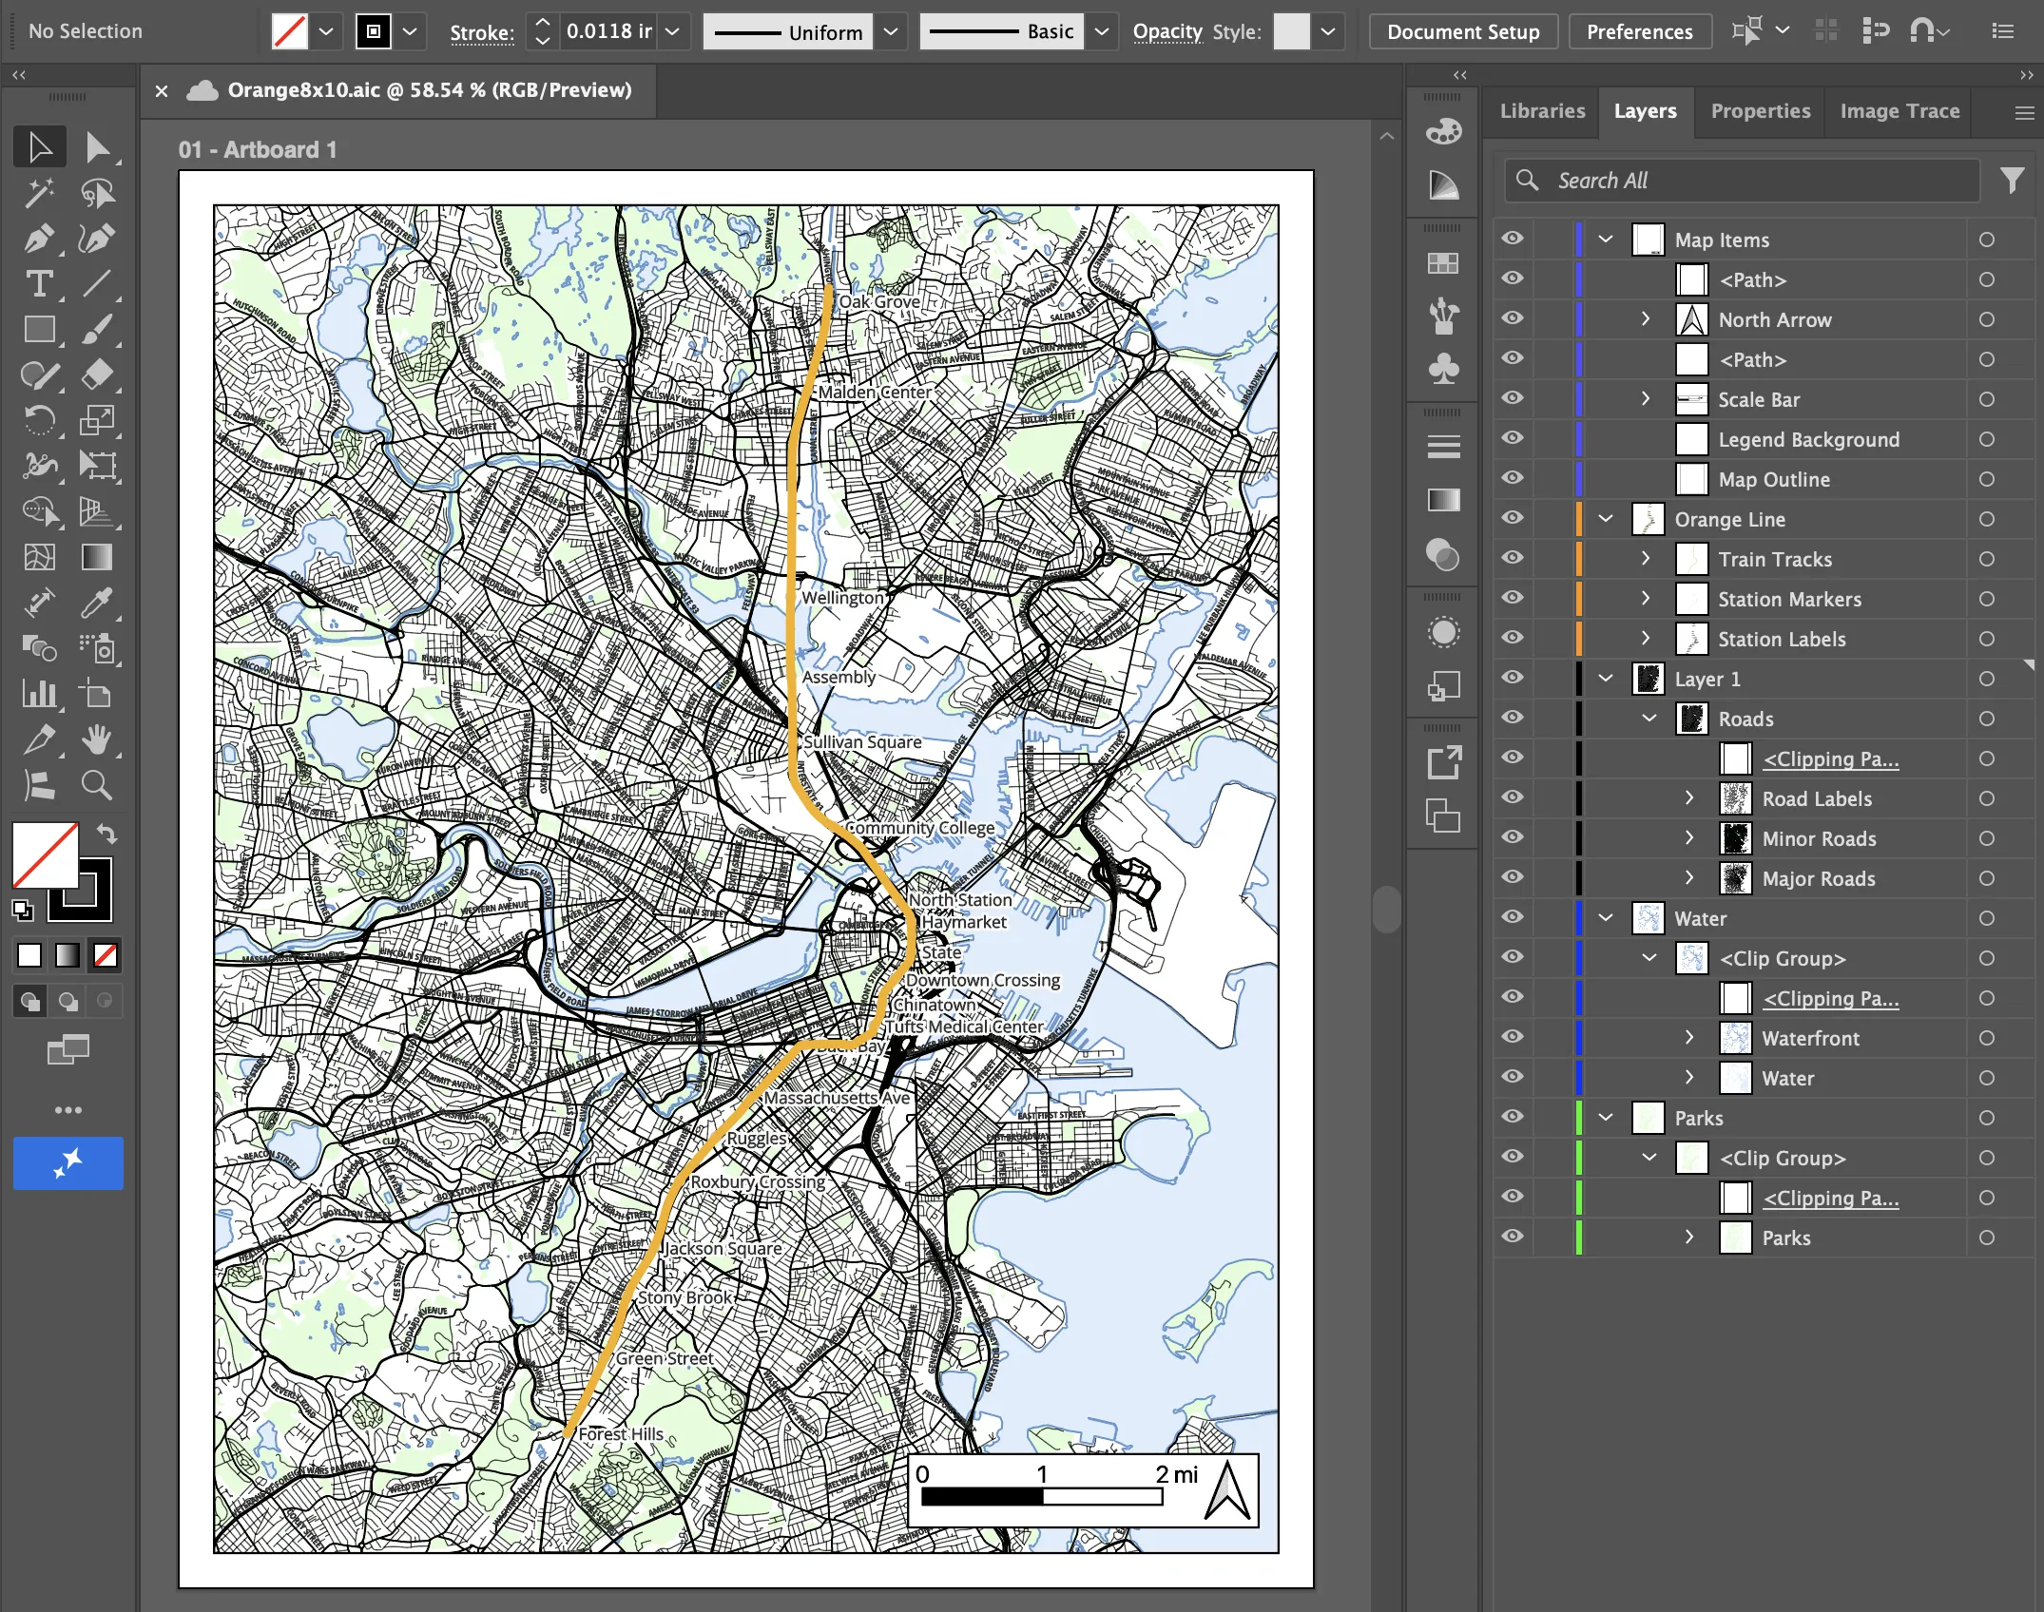Switch to the Image Trace tab

click(x=1899, y=111)
